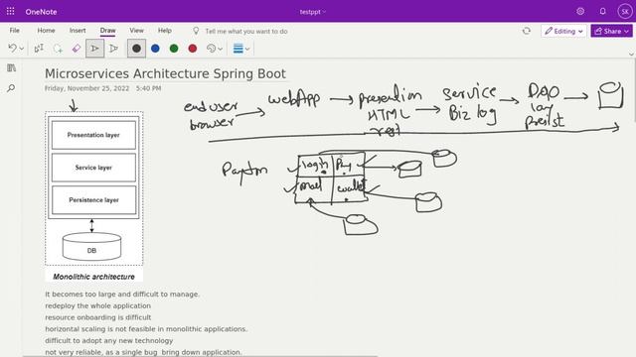Open the Help tab
636x357 pixels.
(x=165, y=31)
